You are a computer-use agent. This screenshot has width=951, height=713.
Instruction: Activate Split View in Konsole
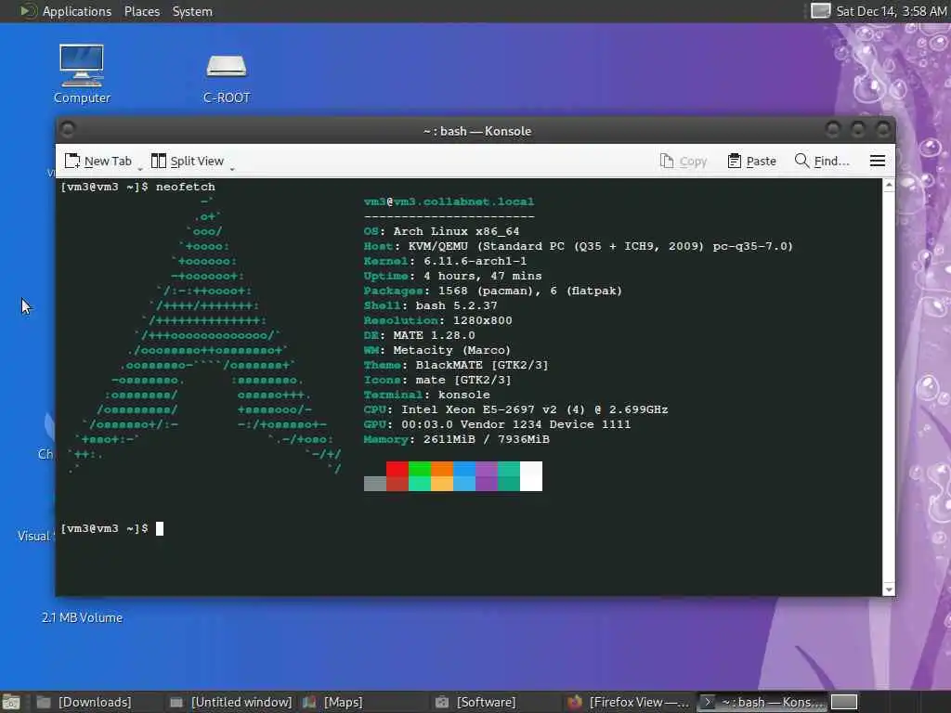188,162
